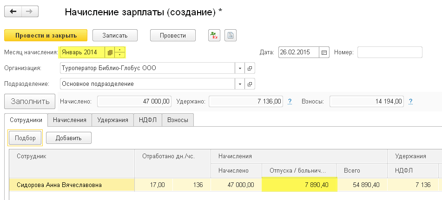Open the Организация record with the open icon

(250, 68)
